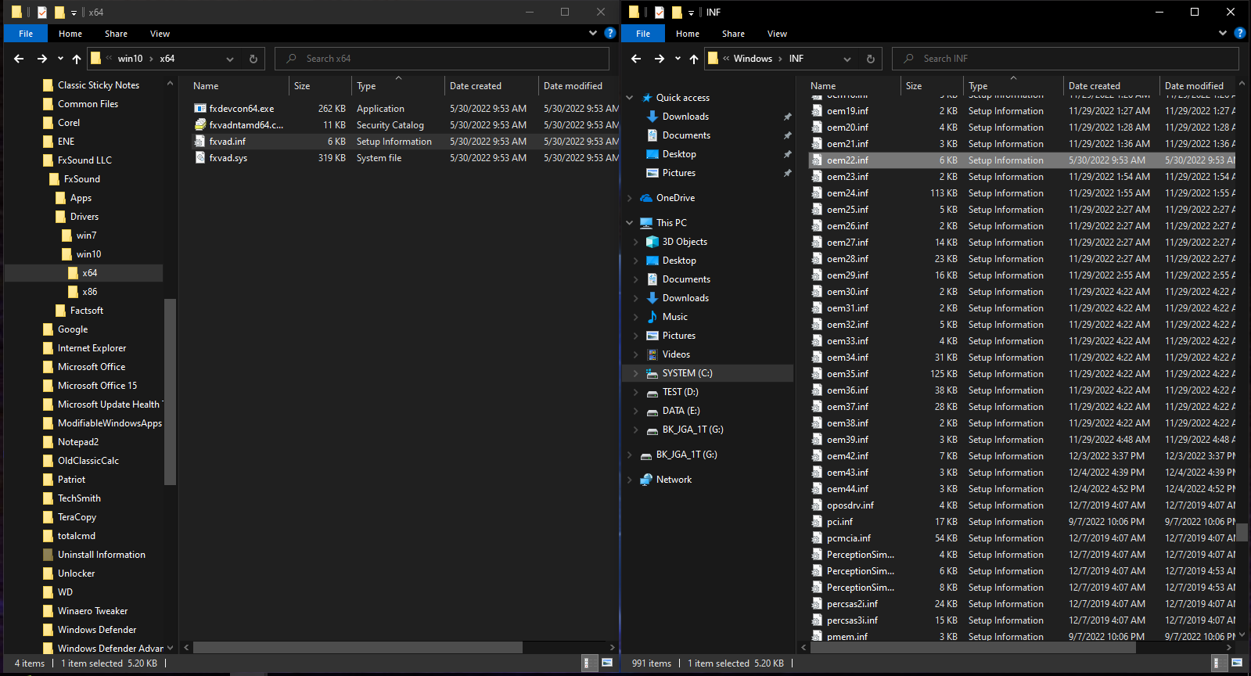The width and height of the screenshot is (1251, 676).
Task: Expand the INF window ribbon
Action: tap(1223, 33)
